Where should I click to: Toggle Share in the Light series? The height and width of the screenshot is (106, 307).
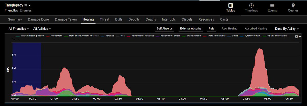(x=214, y=36)
